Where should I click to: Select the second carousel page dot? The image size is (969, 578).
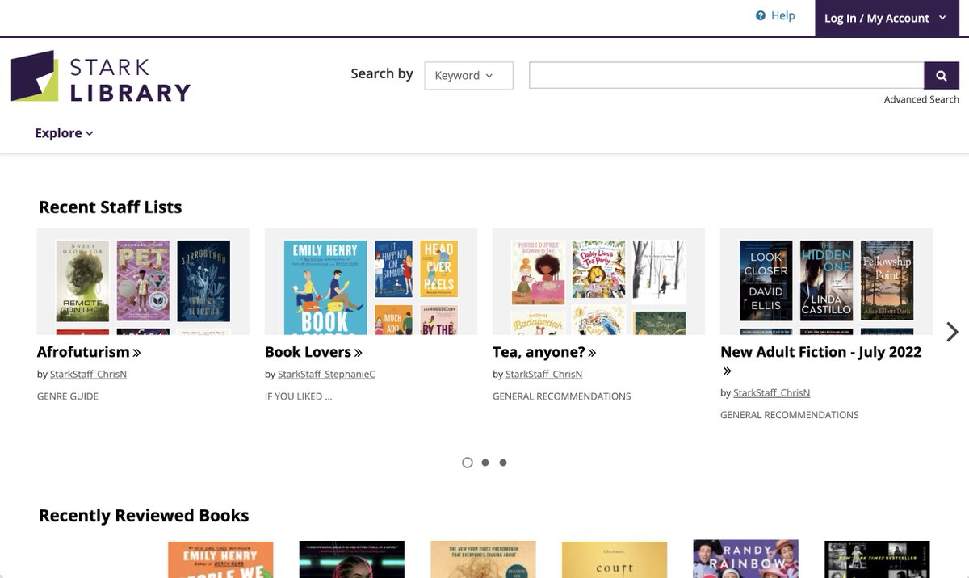click(x=485, y=463)
